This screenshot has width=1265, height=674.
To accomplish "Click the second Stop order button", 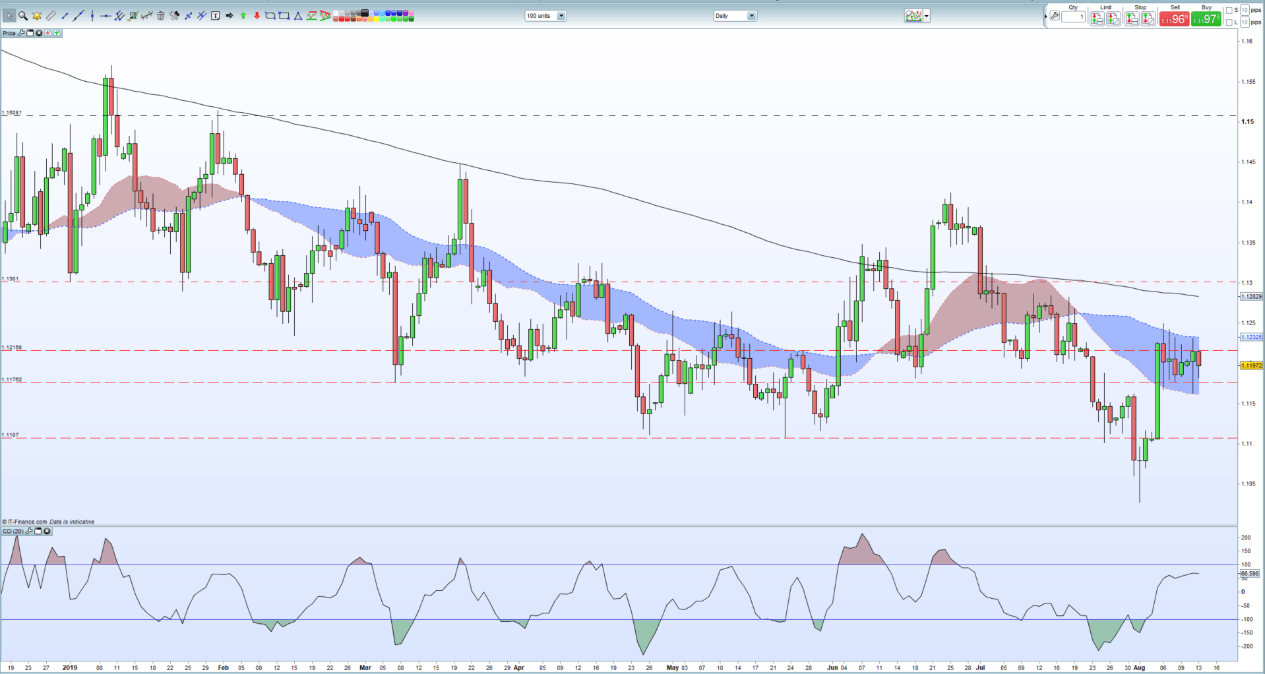I will 1148,18.
